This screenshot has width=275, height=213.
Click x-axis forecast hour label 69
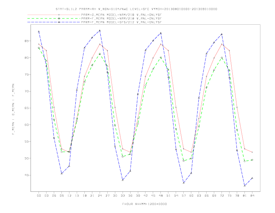[214, 196]
